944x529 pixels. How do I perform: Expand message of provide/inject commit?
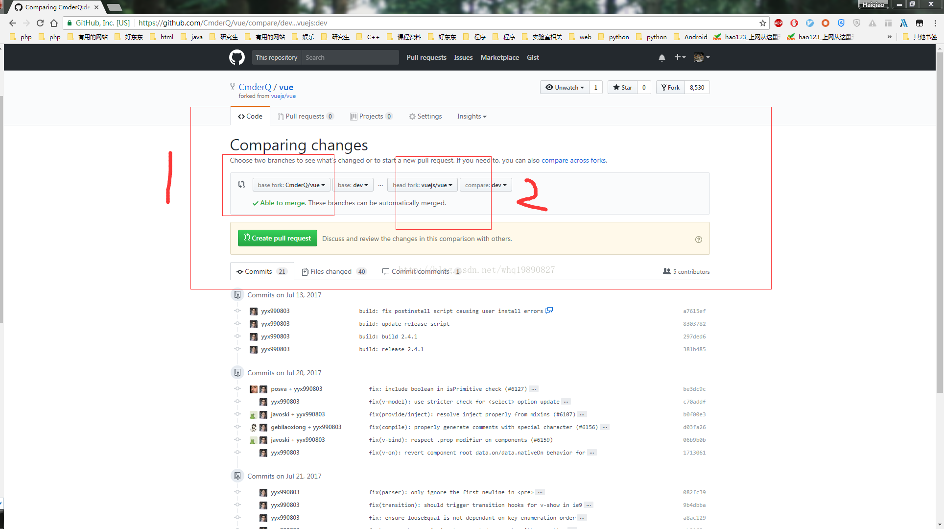click(x=582, y=414)
